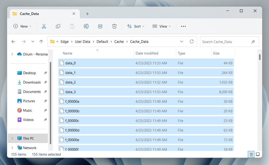
Task: Open the Sort dropdown menu
Action: (x=136, y=26)
